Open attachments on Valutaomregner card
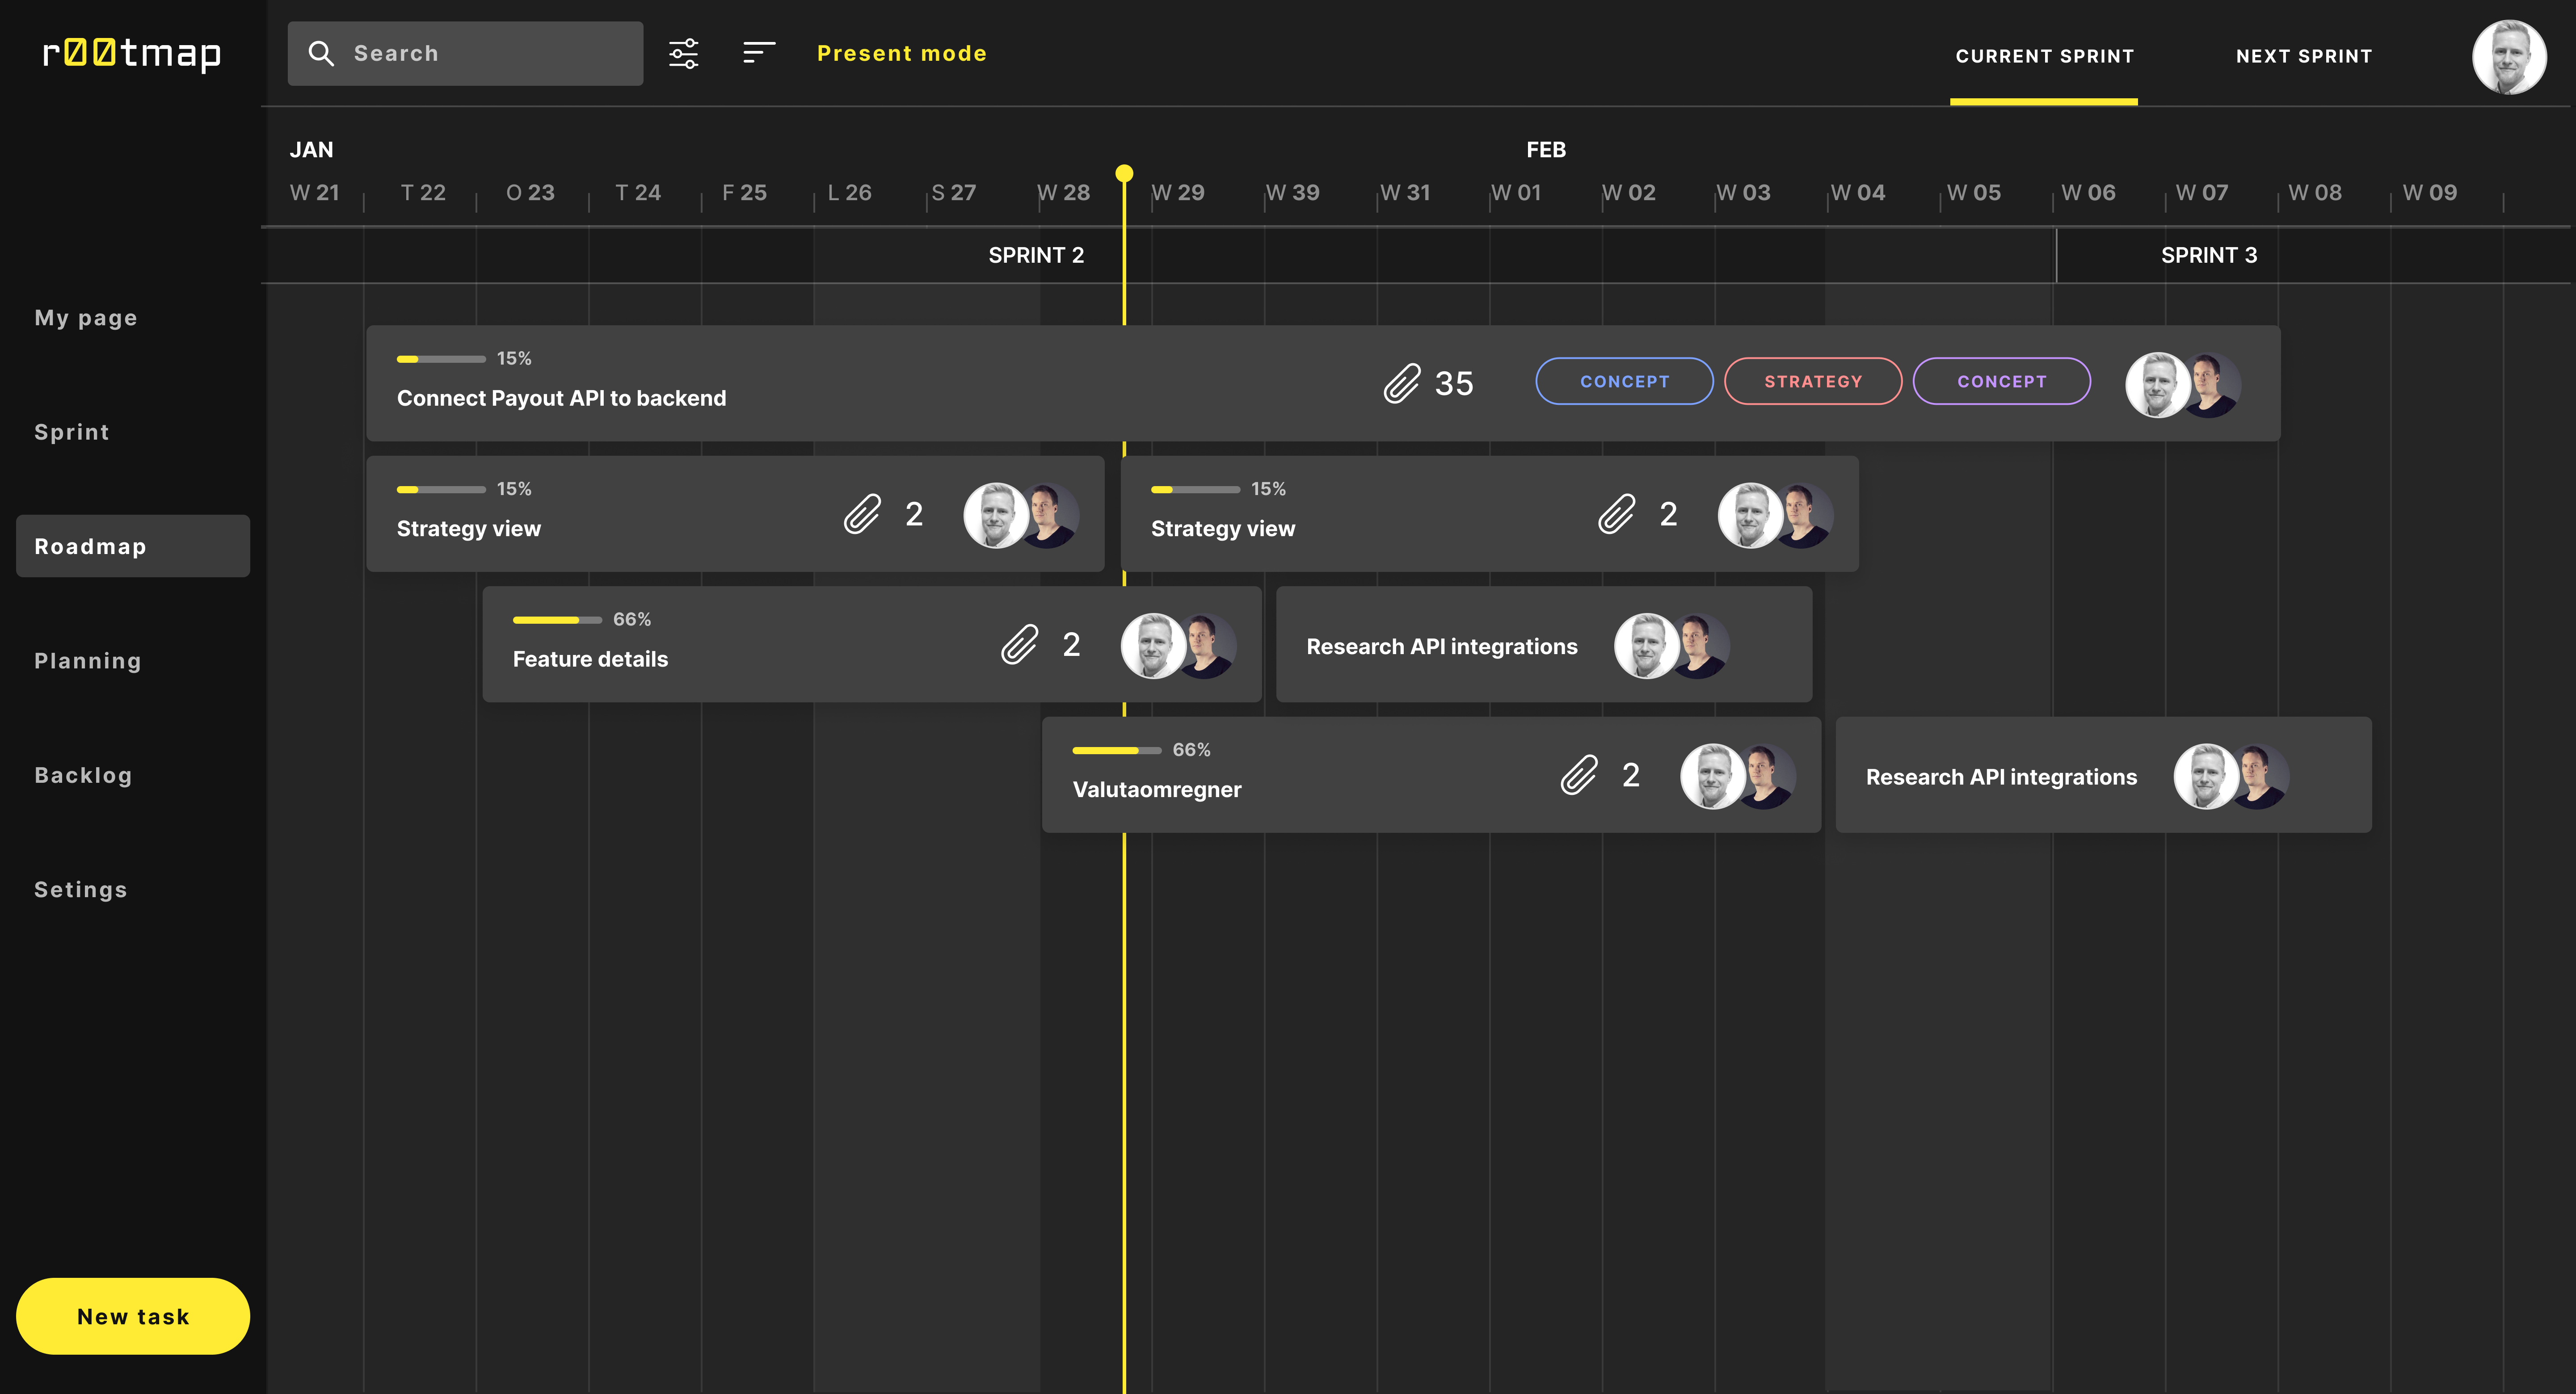Image resolution: width=2576 pixels, height=1394 pixels. 1579,775
